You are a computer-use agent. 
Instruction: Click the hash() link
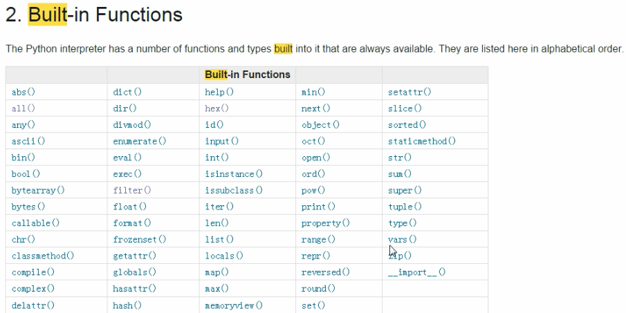click(x=127, y=305)
